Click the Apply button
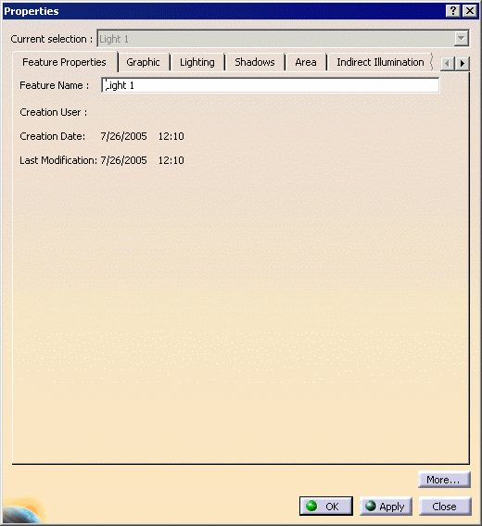 (x=386, y=507)
